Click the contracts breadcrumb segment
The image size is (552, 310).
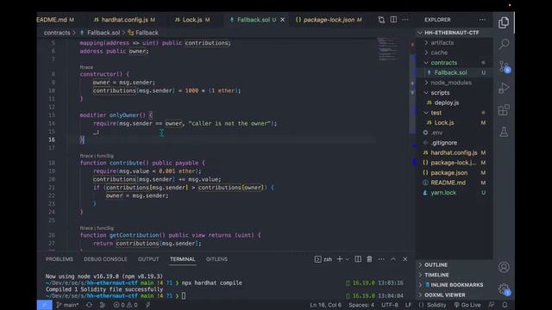[57, 33]
